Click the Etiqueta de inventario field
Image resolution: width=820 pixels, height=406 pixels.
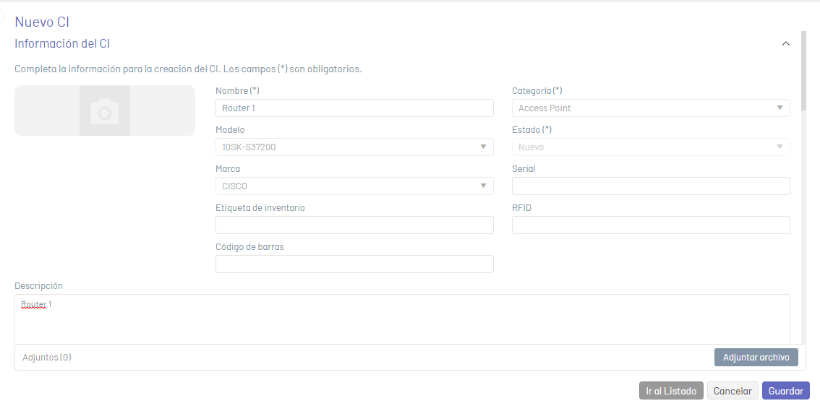(354, 225)
